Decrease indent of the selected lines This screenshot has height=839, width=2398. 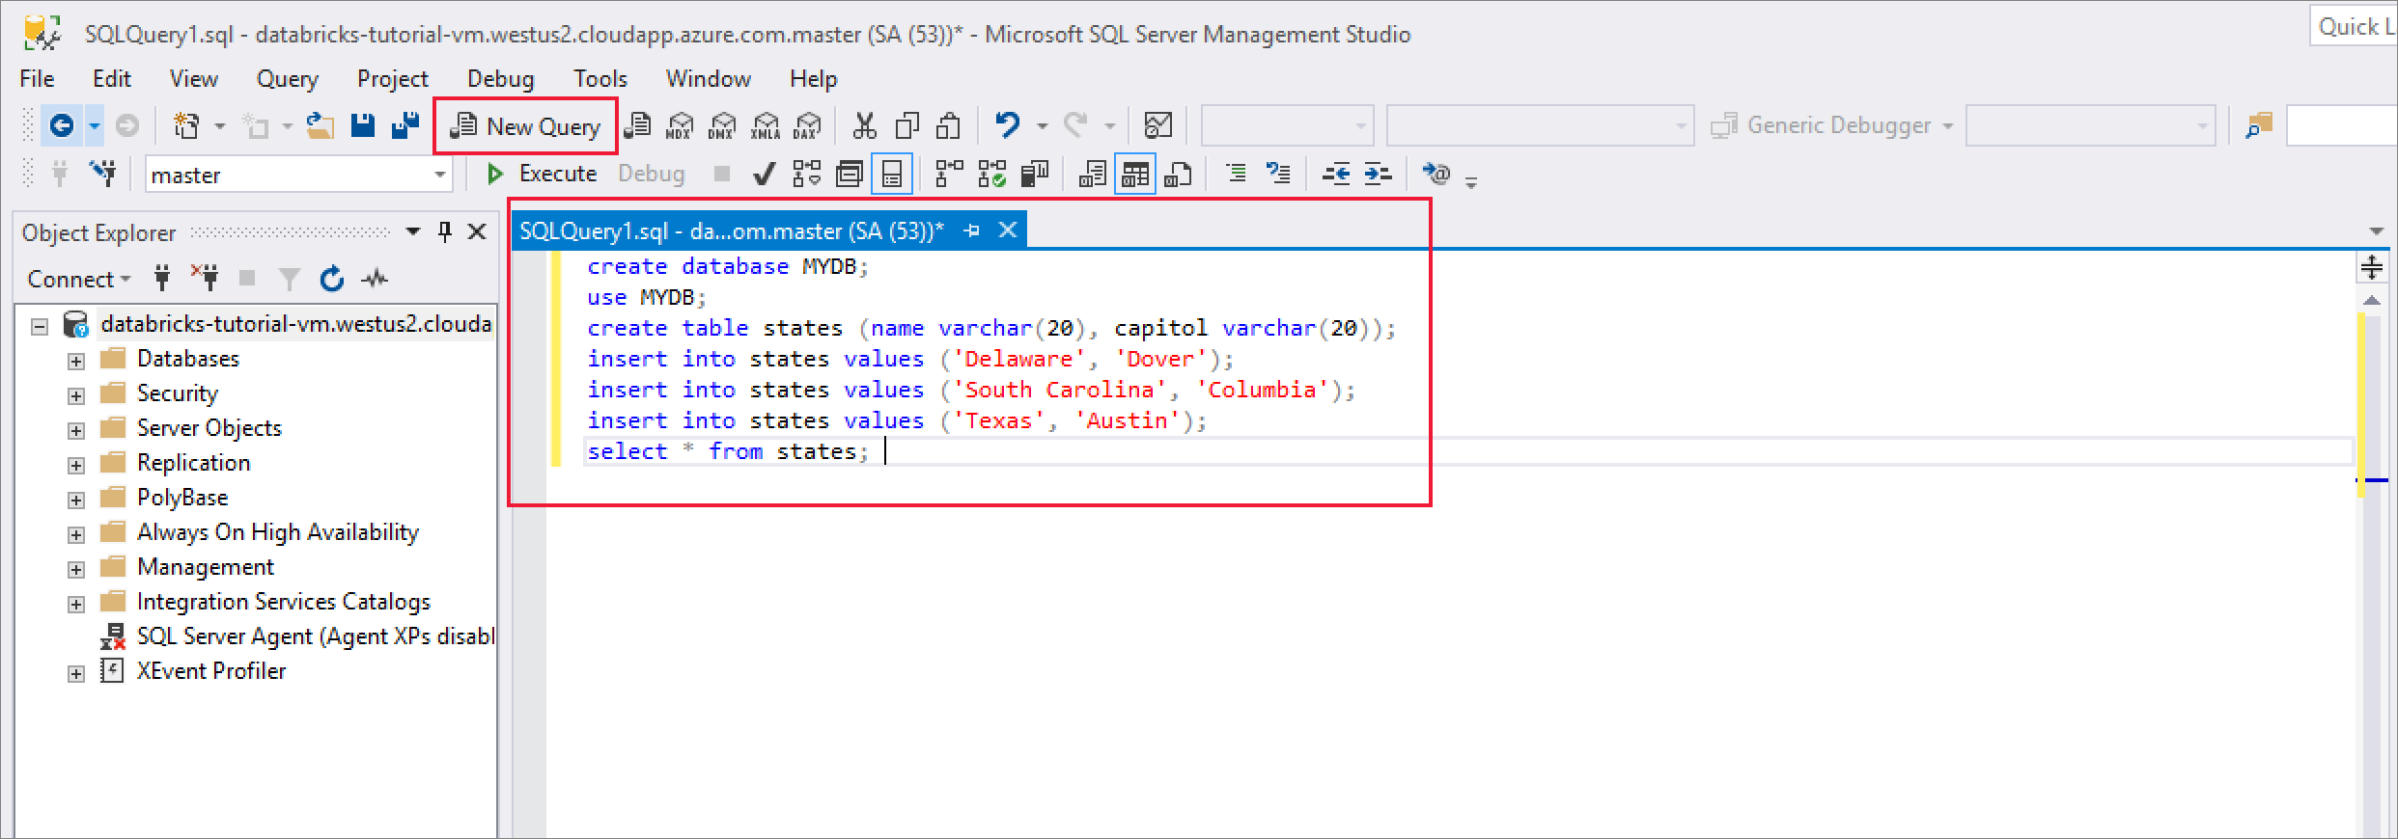pos(1335,174)
